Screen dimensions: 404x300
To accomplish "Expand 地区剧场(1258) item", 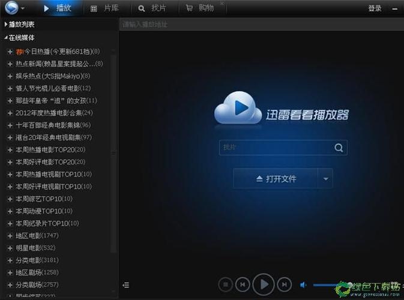I will (x=10, y=273).
